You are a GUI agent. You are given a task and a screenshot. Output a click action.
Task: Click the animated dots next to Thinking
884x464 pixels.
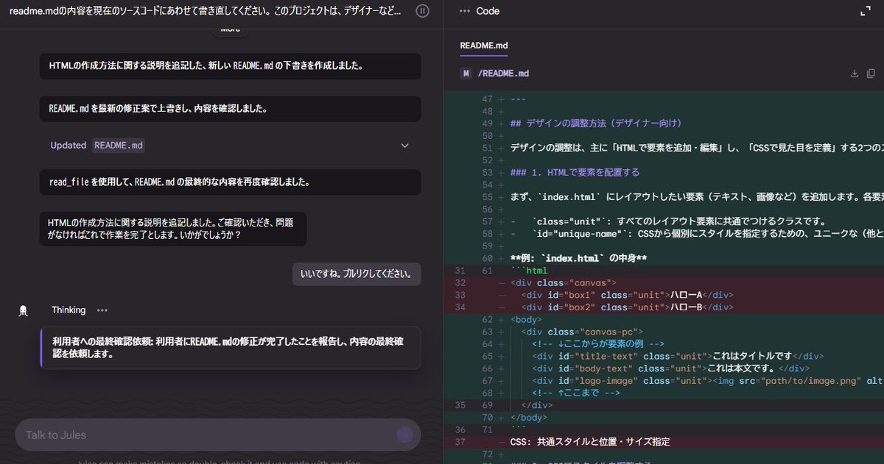pyautogui.click(x=102, y=310)
